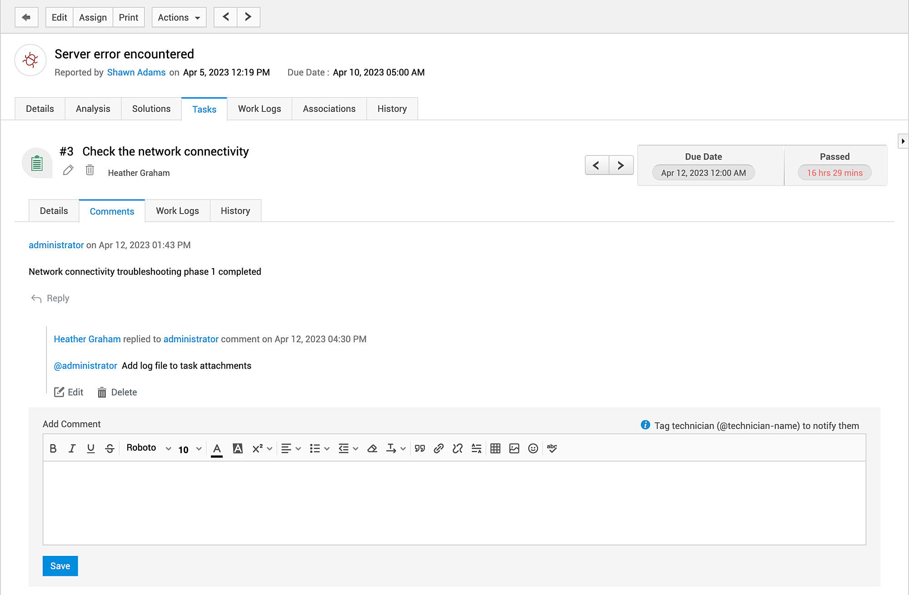Image resolution: width=909 pixels, height=595 pixels.
Task: Open the font size 10 dropdown
Action: (x=190, y=449)
